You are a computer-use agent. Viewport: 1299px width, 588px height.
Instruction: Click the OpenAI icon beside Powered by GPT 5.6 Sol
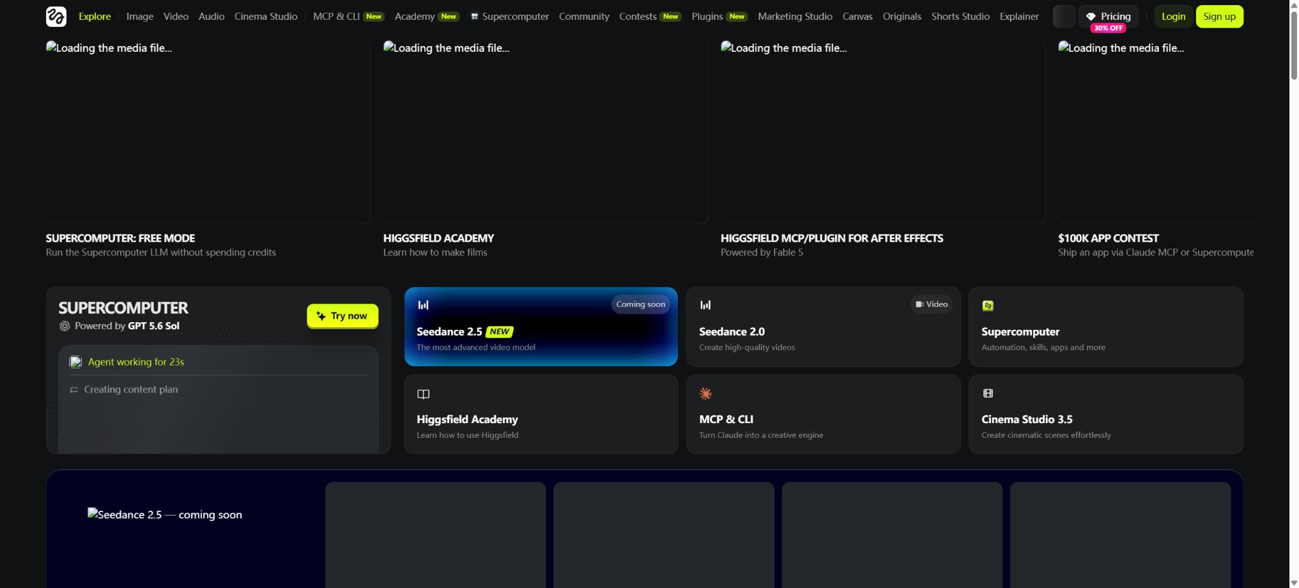(65, 326)
